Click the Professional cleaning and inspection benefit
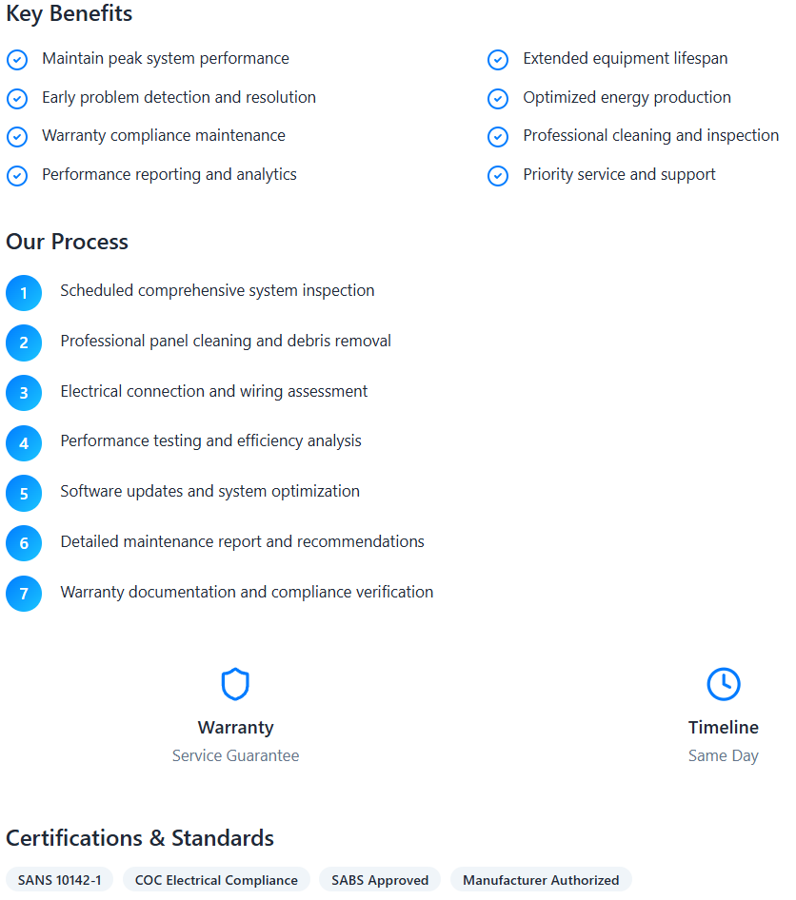This screenshot has height=900, width=796. (650, 135)
